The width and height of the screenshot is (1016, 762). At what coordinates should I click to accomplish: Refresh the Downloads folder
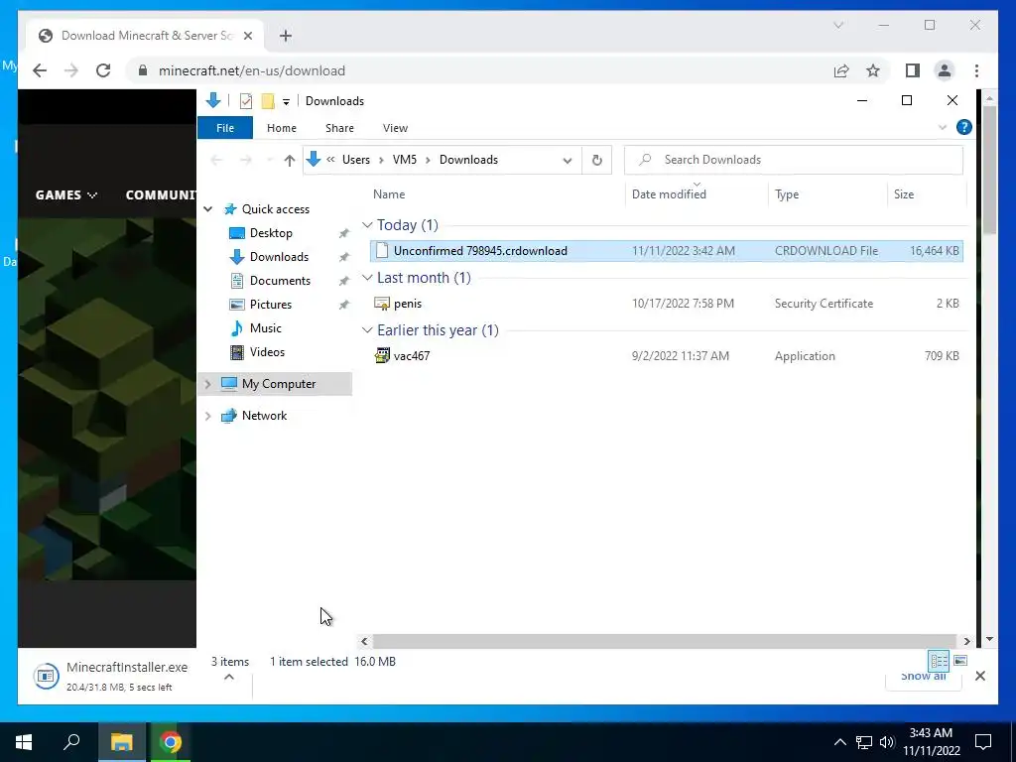pos(596,160)
